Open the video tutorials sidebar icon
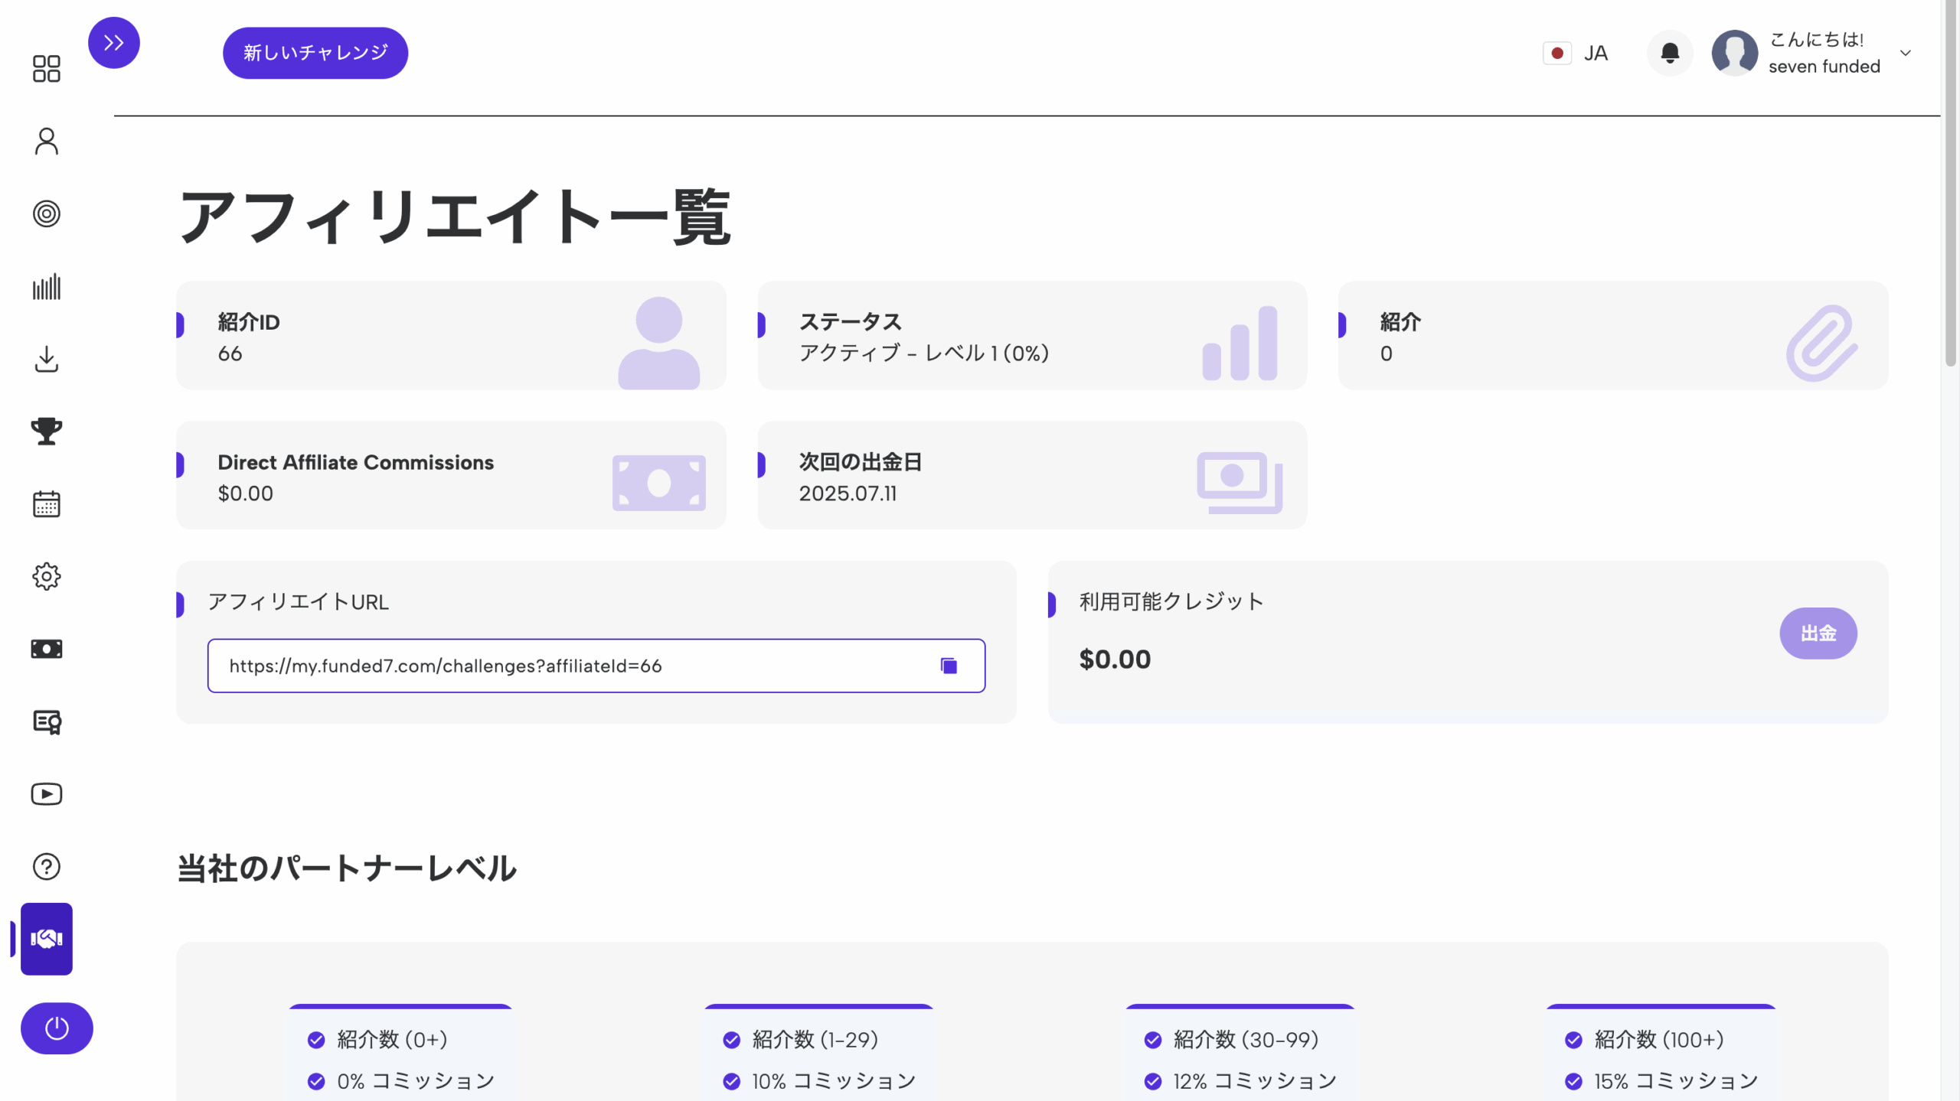The height and width of the screenshot is (1101, 1960). click(47, 794)
